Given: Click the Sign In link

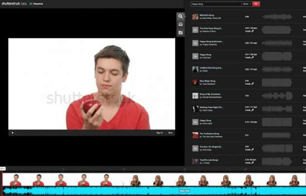Looking at the screenshot, I should tap(159, 133).
